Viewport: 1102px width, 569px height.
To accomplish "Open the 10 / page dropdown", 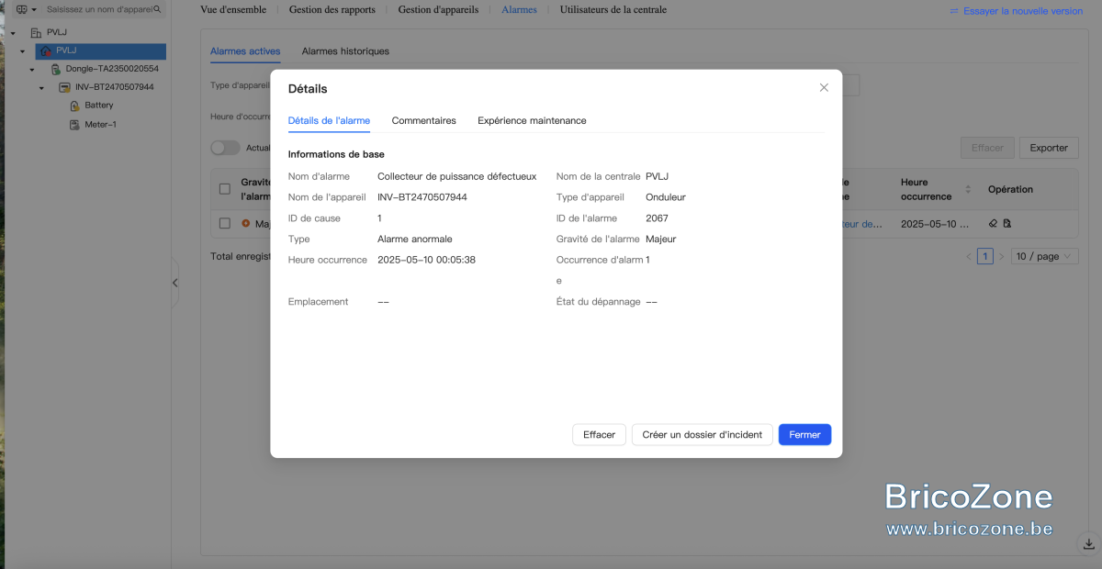I will point(1045,257).
